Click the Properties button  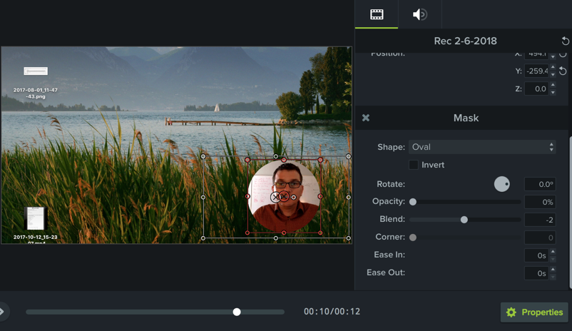pyautogui.click(x=534, y=312)
